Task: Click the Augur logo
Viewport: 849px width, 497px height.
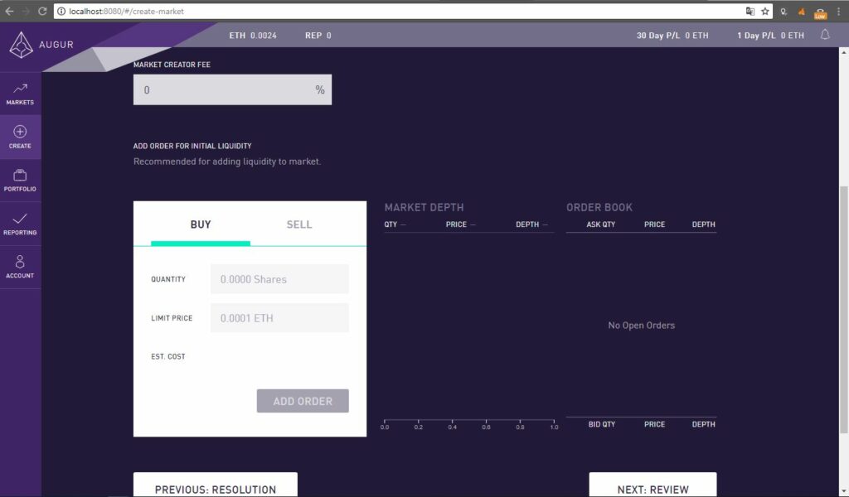Action: [x=21, y=45]
